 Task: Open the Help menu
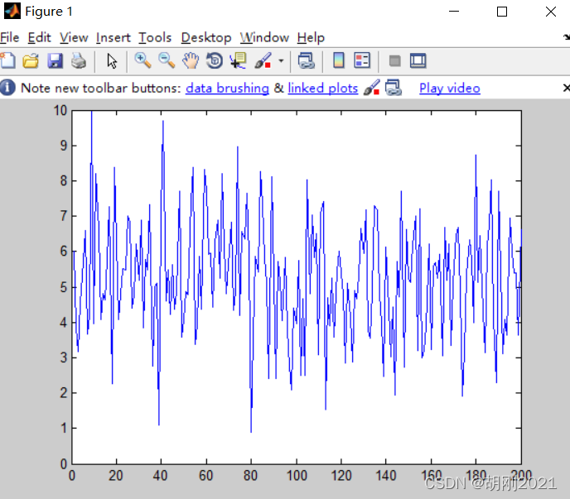coord(311,38)
